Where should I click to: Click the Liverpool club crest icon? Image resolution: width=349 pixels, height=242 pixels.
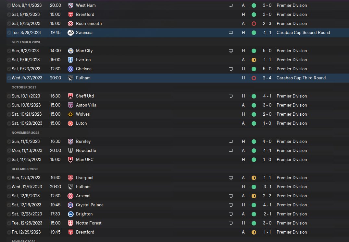coord(70,178)
